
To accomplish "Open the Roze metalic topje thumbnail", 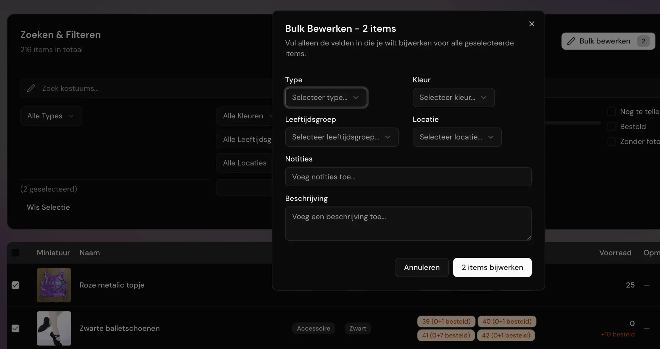I will pos(54,285).
